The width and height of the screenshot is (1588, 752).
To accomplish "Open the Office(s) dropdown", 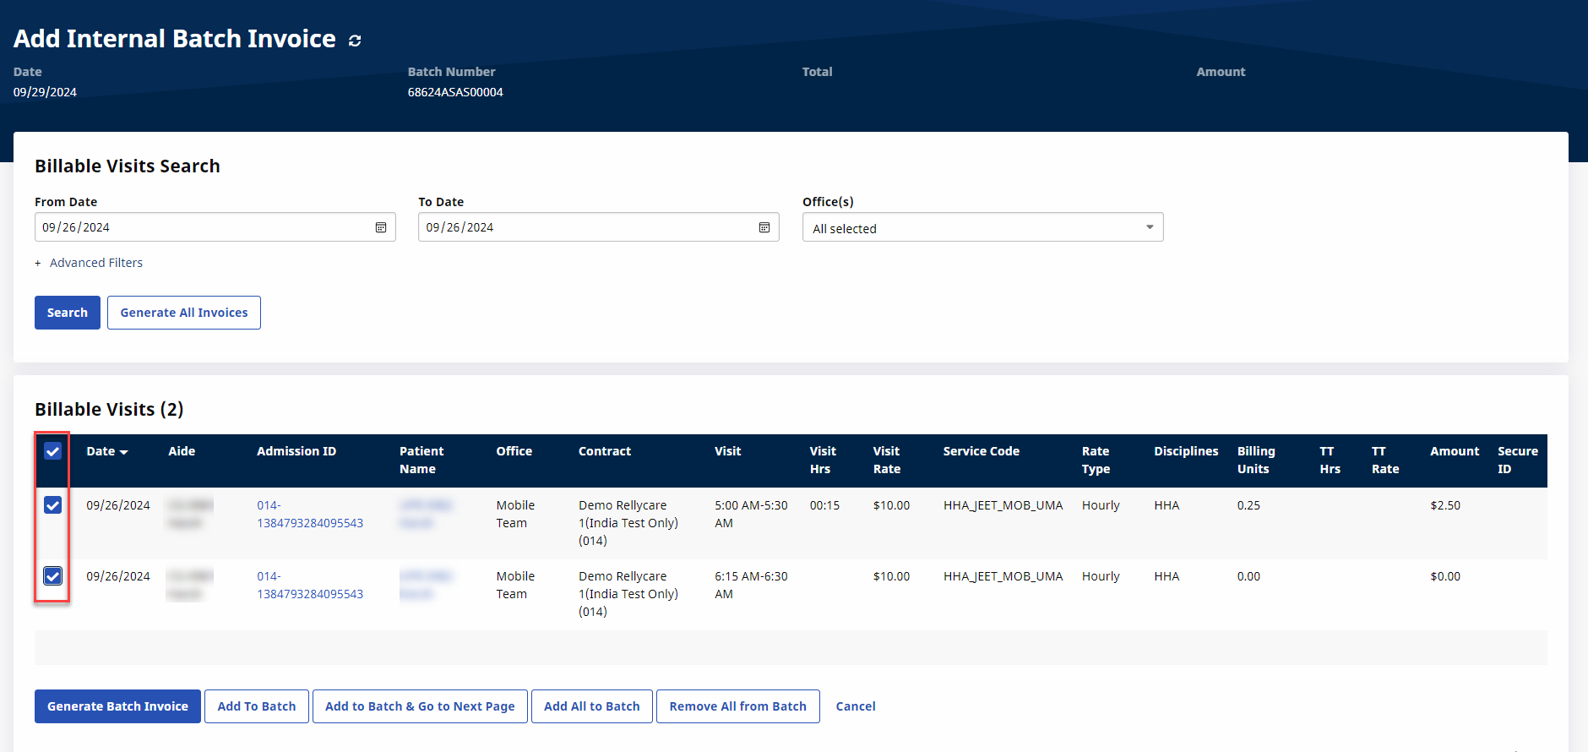I will (982, 227).
